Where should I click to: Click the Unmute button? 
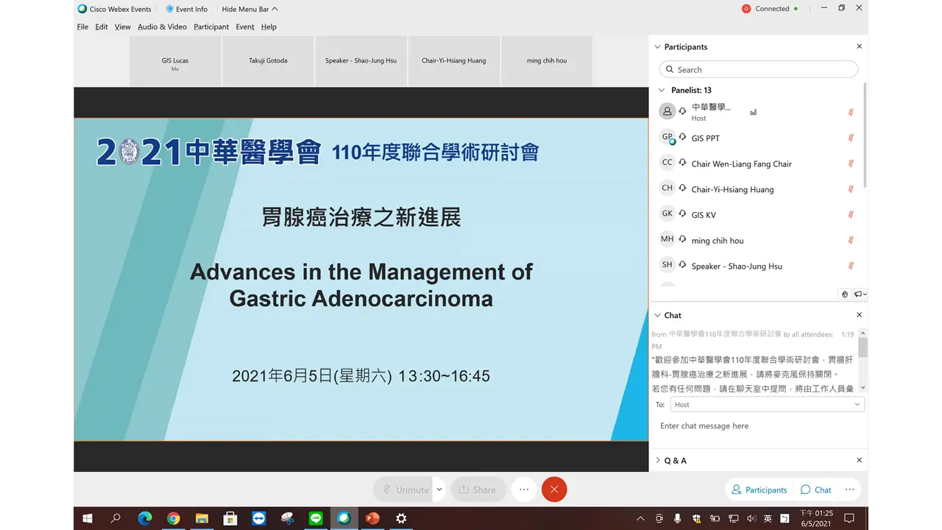(405, 490)
